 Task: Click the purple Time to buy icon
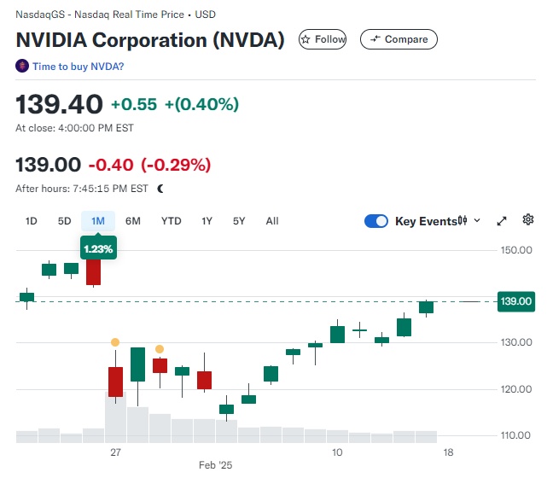coord(22,66)
